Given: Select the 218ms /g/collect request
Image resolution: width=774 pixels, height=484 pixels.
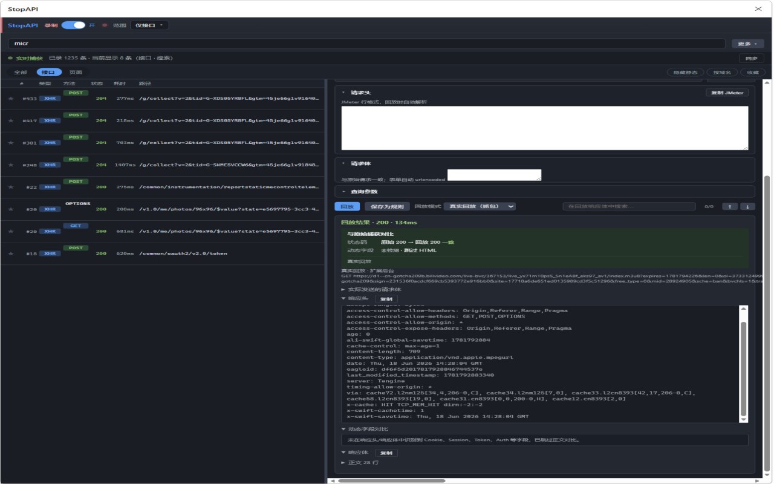Looking at the screenshot, I should (163, 120).
